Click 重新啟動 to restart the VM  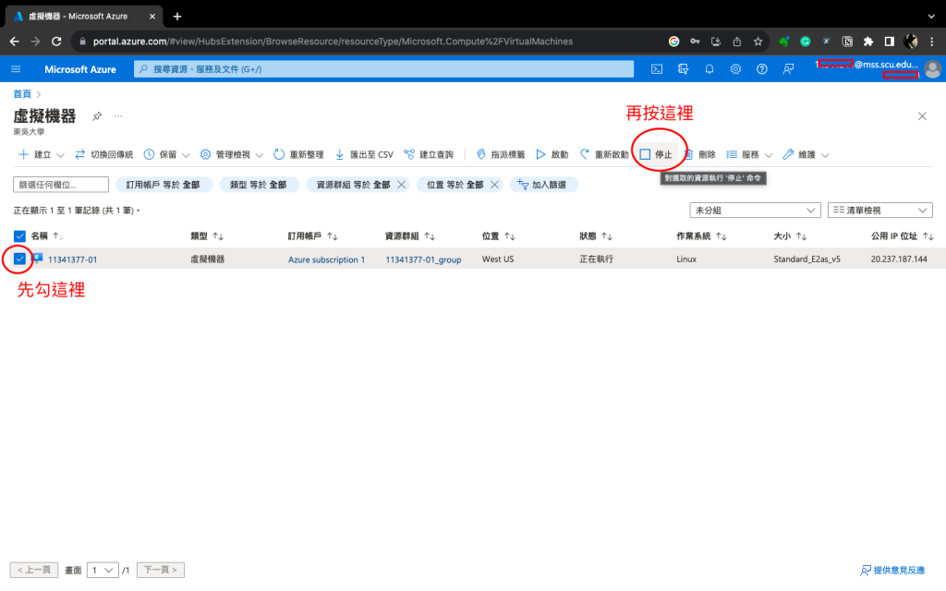click(604, 154)
